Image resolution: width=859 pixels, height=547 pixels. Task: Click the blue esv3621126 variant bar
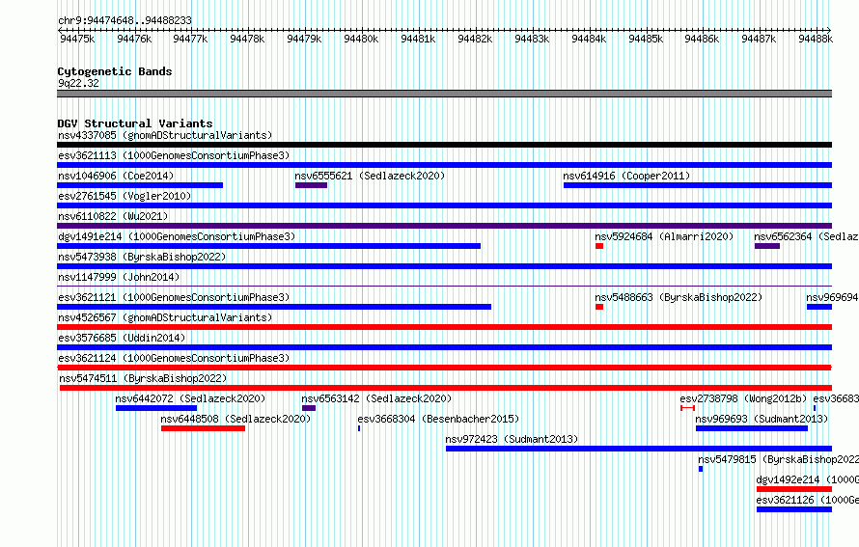(x=794, y=509)
